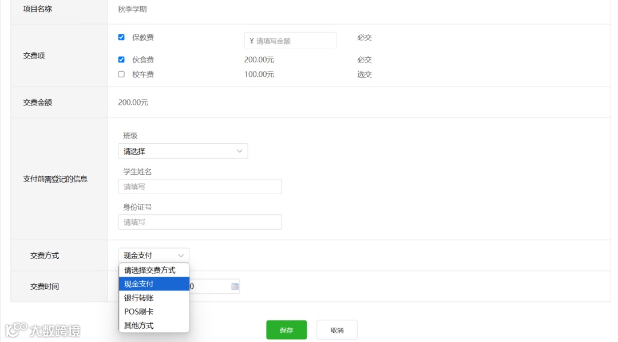The height and width of the screenshot is (342, 618).
Task: Uncheck the 伙食费 checkbox
Action: click(x=121, y=60)
